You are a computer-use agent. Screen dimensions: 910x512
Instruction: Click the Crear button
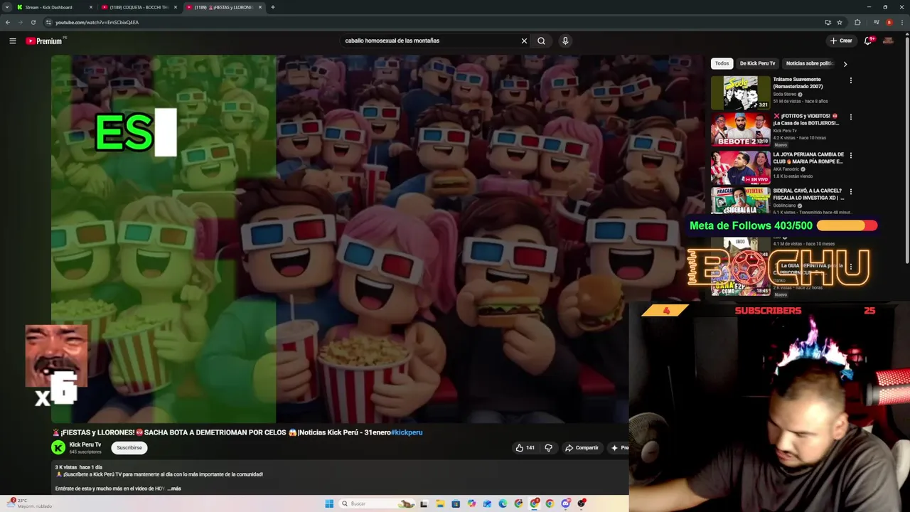tap(841, 41)
